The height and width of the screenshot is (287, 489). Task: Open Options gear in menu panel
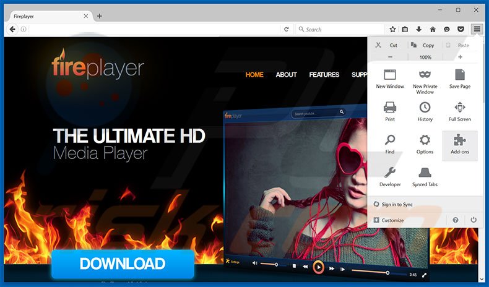coord(425,140)
